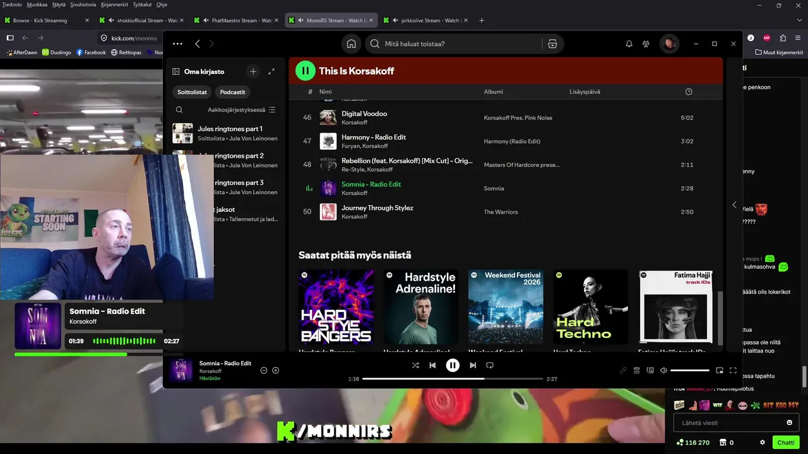The height and width of the screenshot is (454, 808).
Task: Expand Oma kirjasto to full view
Action: [x=271, y=71]
